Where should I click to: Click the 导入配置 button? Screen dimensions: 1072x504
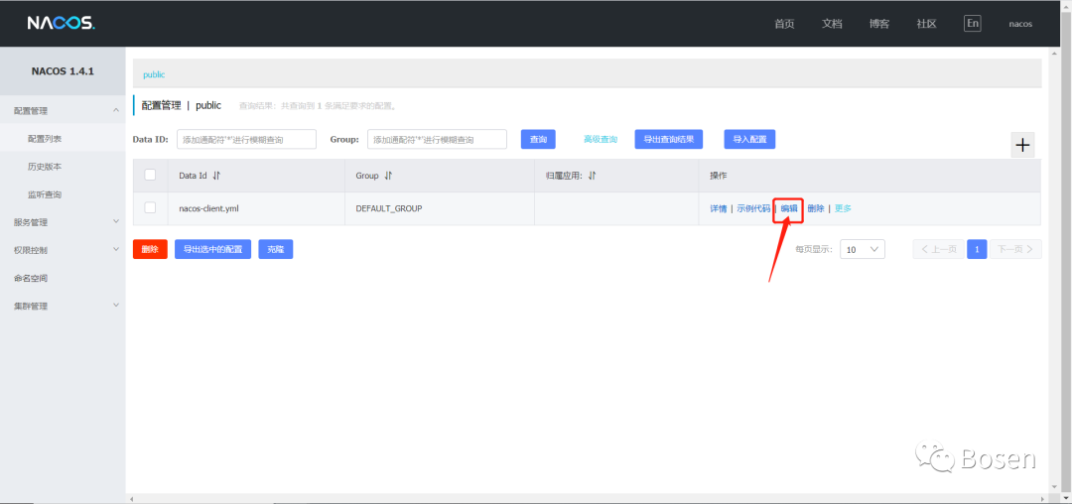tap(750, 139)
